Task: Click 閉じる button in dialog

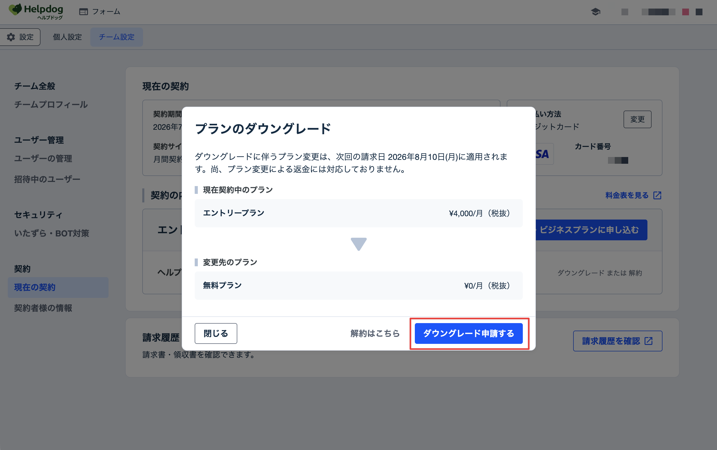Action: [216, 334]
